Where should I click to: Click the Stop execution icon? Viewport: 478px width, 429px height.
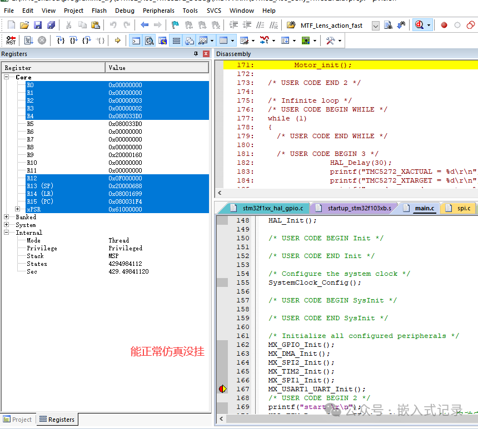(42, 40)
